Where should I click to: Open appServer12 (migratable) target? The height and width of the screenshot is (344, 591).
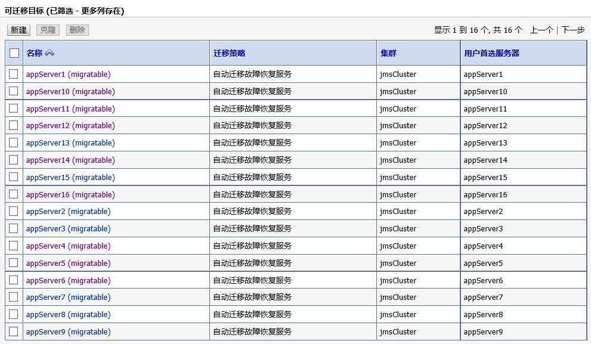pos(70,125)
